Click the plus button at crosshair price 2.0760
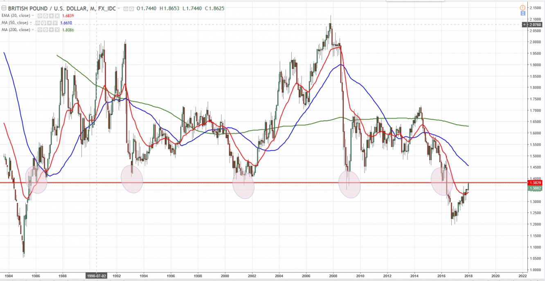The width and height of the screenshot is (545, 281). pyautogui.click(x=525, y=25)
